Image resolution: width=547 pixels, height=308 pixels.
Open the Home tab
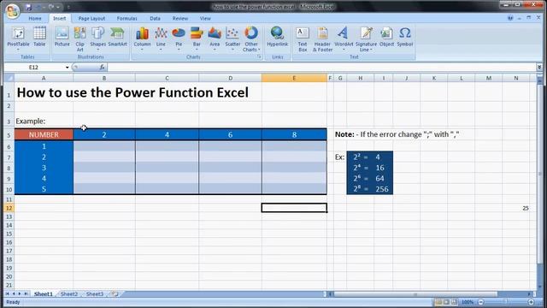(35, 18)
